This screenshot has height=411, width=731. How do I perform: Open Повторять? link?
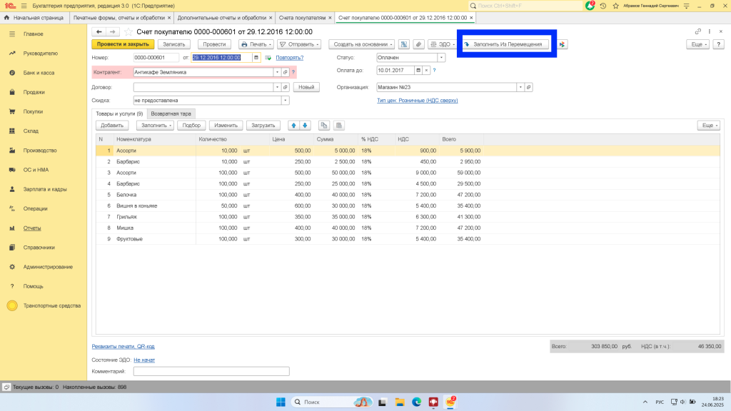pyautogui.click(x=290, y=58)
